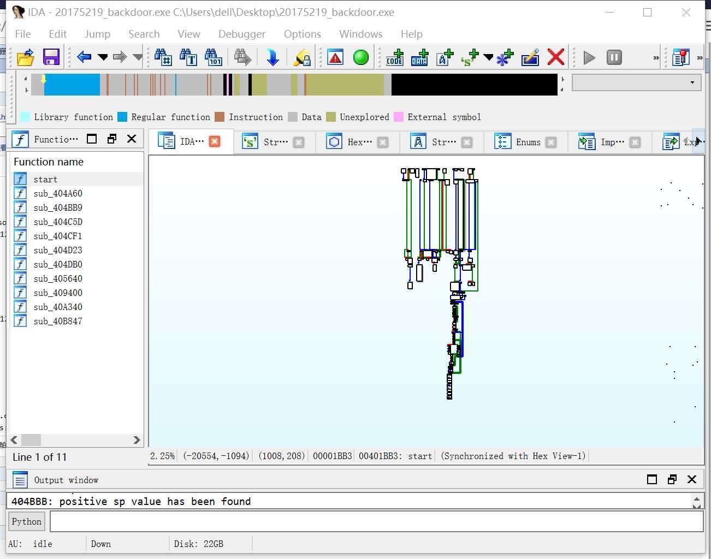Click the binoculars search immediate value icon

[x=163, y=57]
